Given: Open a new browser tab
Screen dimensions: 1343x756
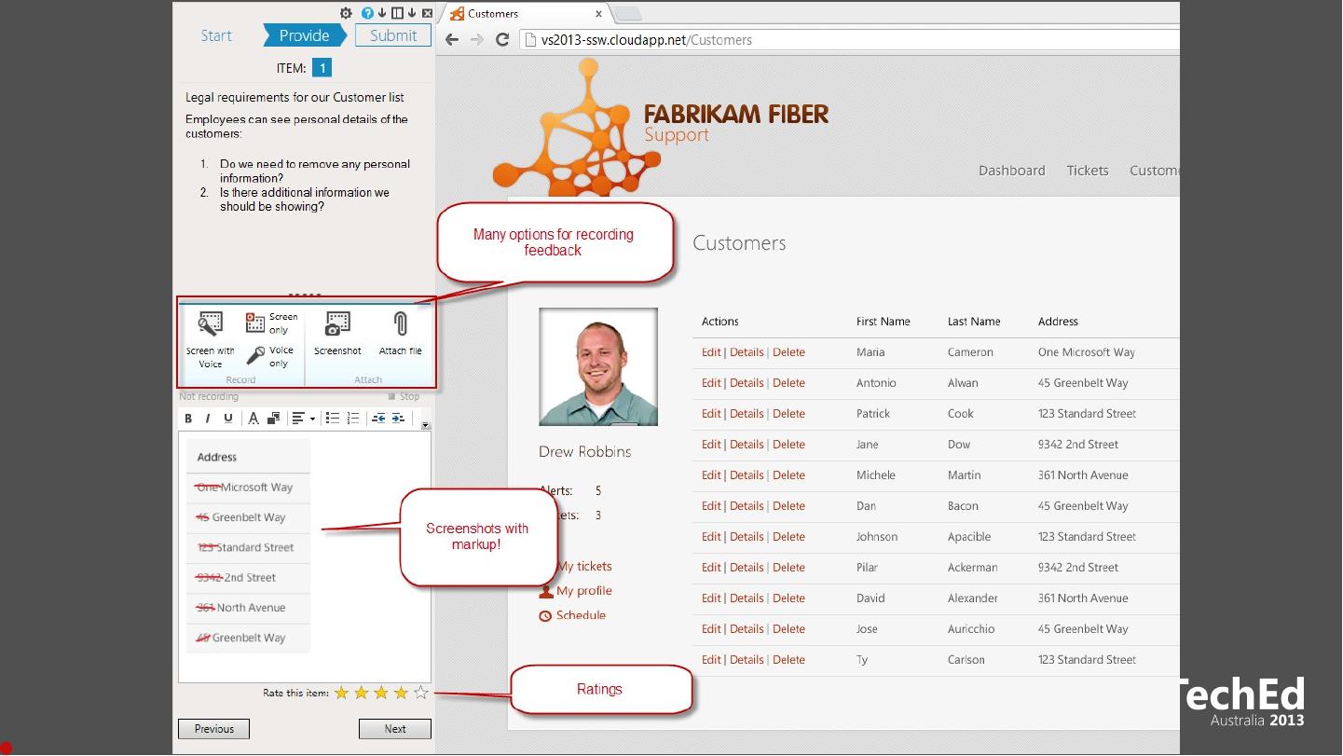Looking at the screenshot, I should coord(626,14).
